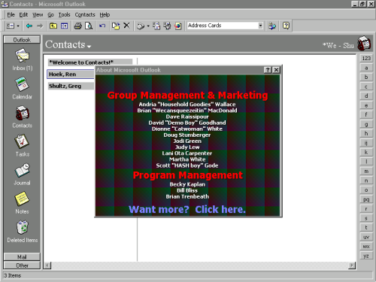
Task: Click the question mark button in About dialog
Action: (x=268, y=70)
